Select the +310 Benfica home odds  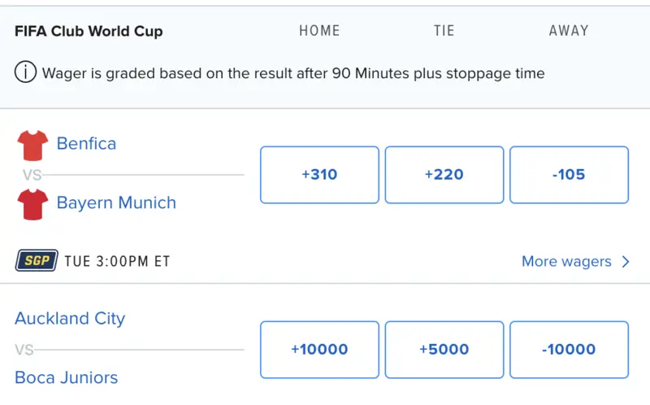coord(319,175)
